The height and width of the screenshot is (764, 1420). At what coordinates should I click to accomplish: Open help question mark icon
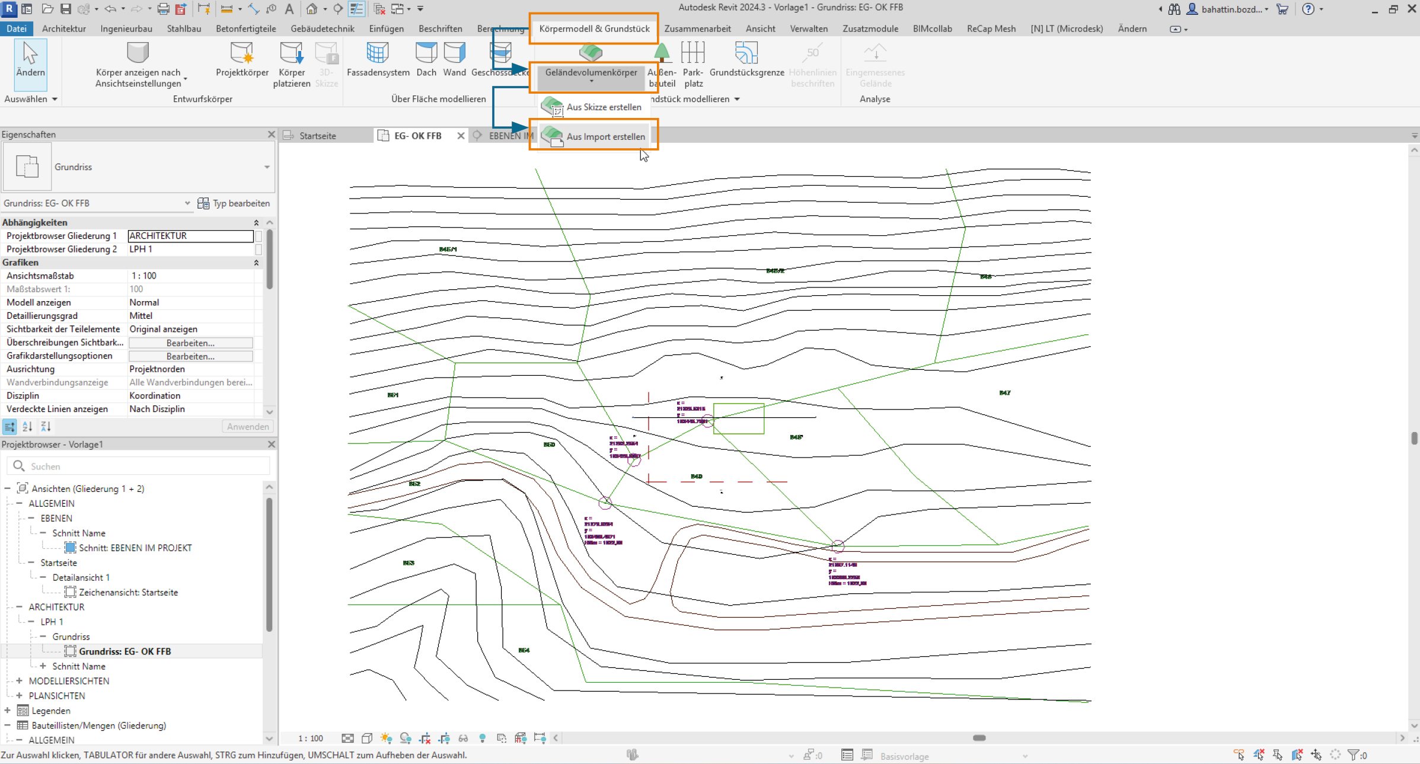tap(1309, 9)
